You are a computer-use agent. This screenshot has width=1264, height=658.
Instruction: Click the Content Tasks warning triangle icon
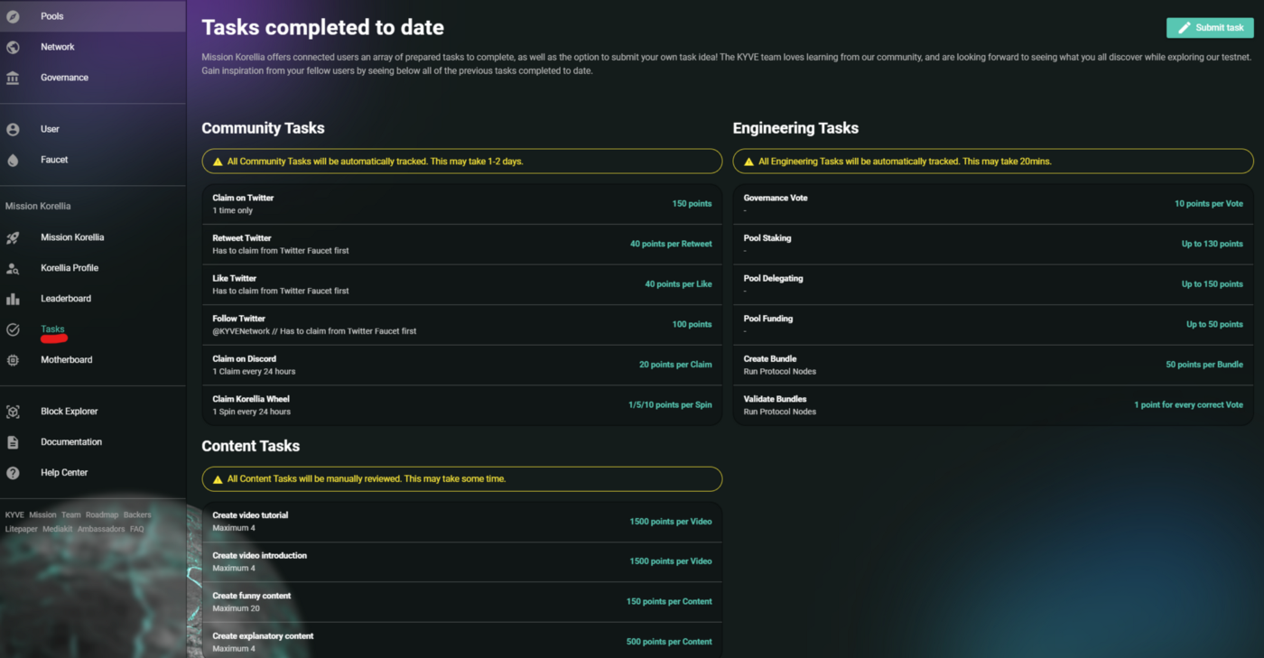click(218, 479)
